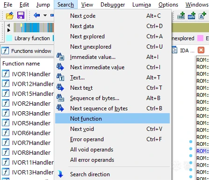The width and height of the screenshot is (209, 180).
Task: Choose Next immediate value menu entry
Action: coord(112,67)
